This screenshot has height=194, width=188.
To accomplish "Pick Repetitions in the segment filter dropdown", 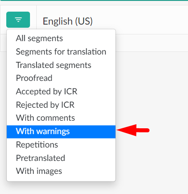I will coord(61,145).
